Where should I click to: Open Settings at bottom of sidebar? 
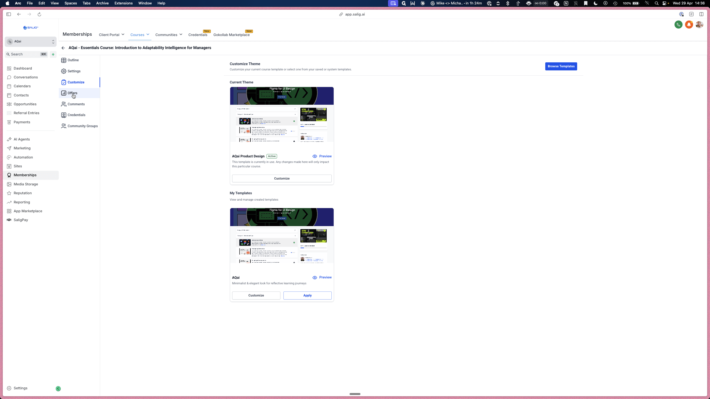[x=20, y=388]
